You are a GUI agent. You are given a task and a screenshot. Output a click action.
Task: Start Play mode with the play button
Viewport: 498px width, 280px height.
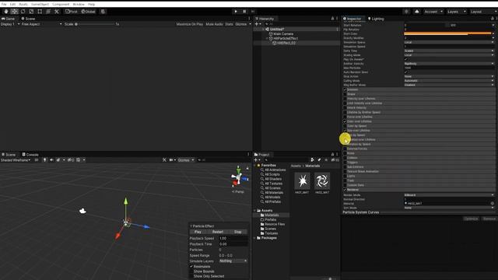(x=236, y=12)
